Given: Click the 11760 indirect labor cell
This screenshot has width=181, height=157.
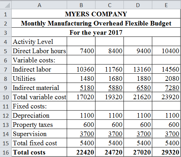Looking at the screenshot, I should (110, 69).
